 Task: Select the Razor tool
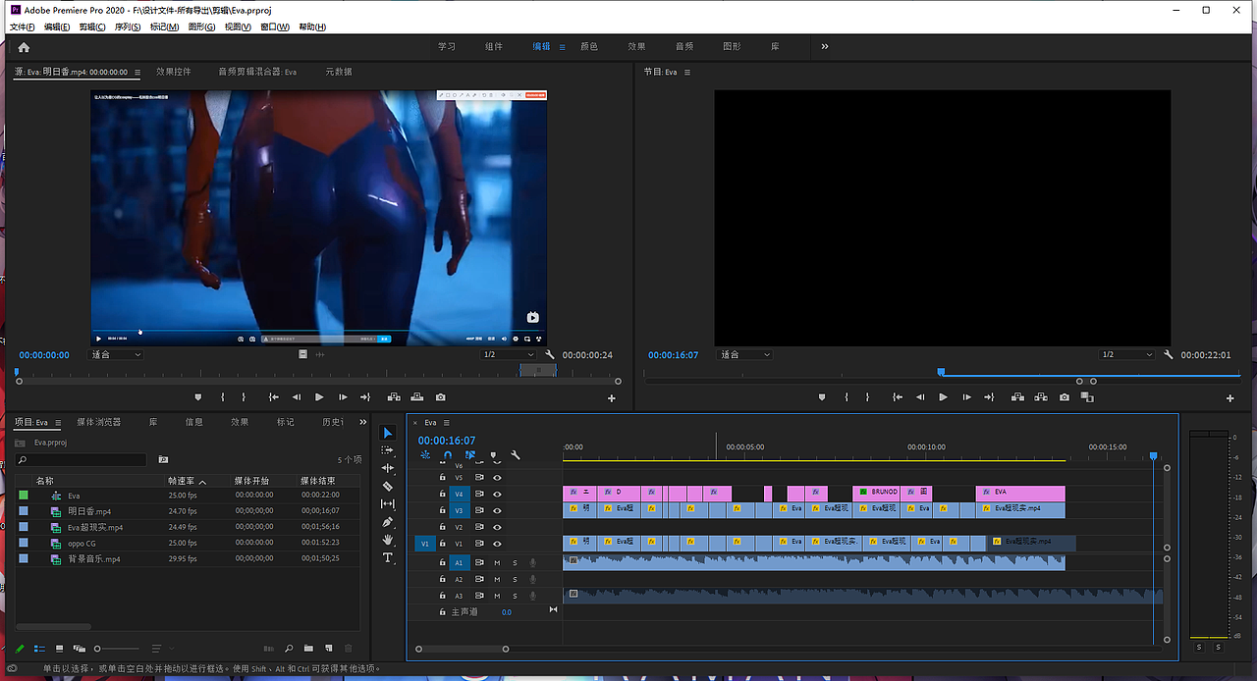pos(387,486)
